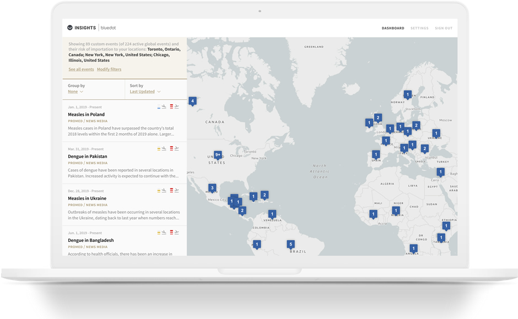Image resolution: width=518 pixels, height=319 pixels.
Task: Click the marker labeled 5 in Brazil
Action: pos(290,244)
